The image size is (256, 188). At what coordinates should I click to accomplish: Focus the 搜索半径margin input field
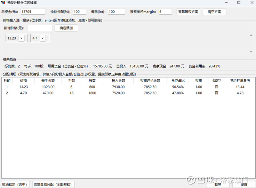(x=165, y=12)
